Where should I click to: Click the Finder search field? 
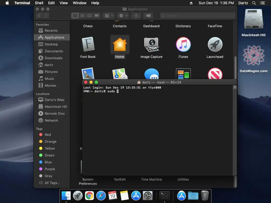[198, 16]
